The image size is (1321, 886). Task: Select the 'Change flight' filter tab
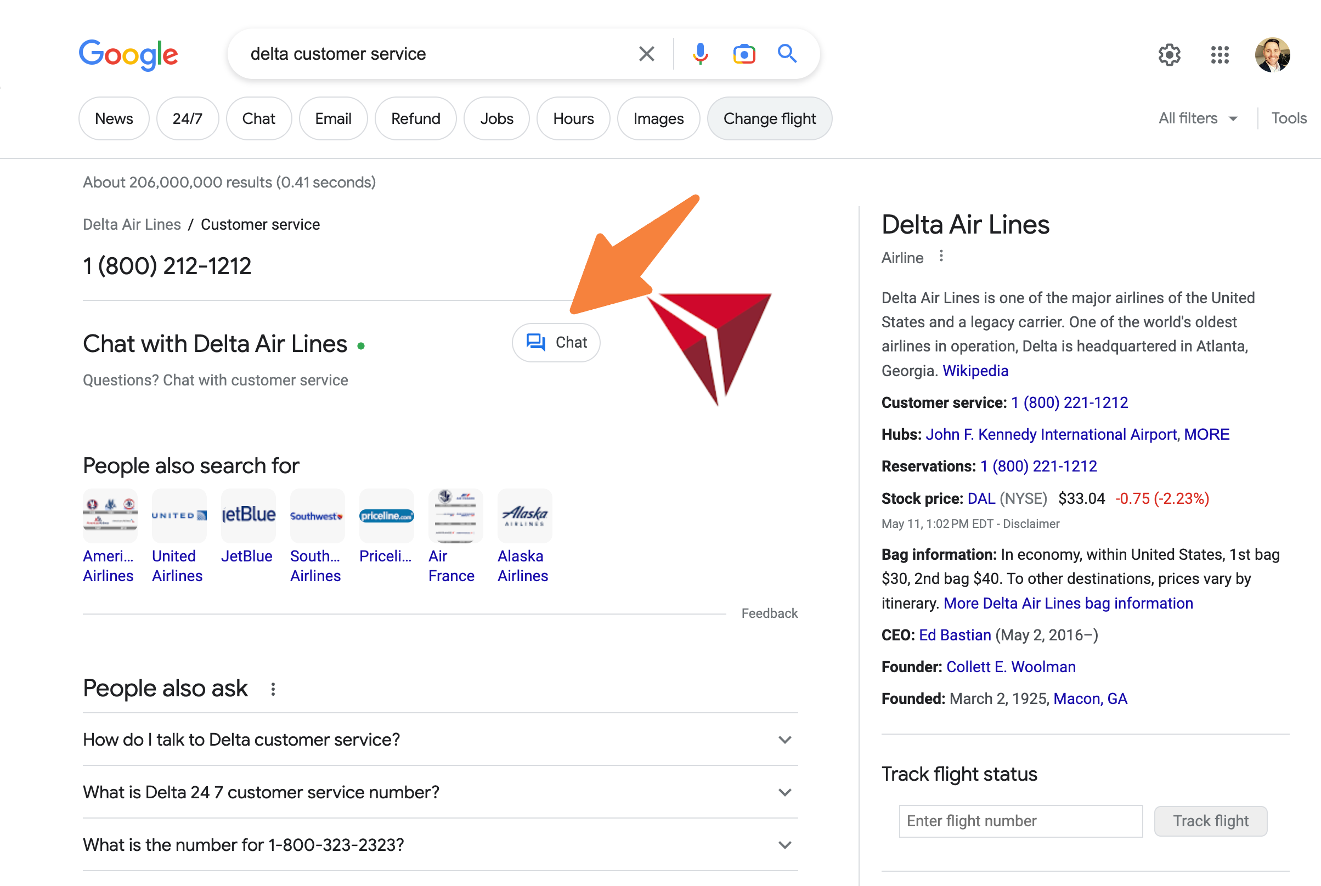coord(770,118)
